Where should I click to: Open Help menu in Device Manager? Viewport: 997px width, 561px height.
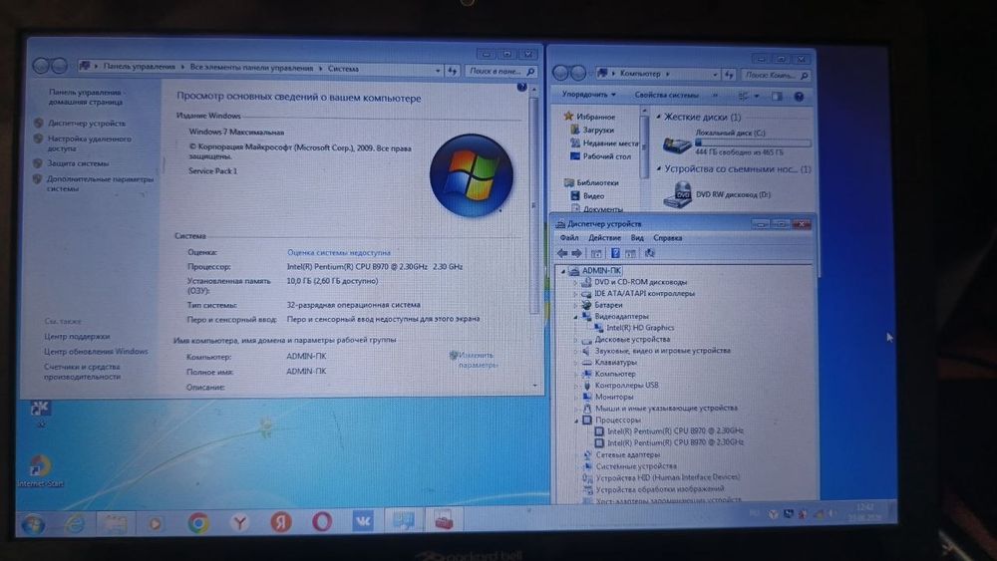tap(668, 237)
